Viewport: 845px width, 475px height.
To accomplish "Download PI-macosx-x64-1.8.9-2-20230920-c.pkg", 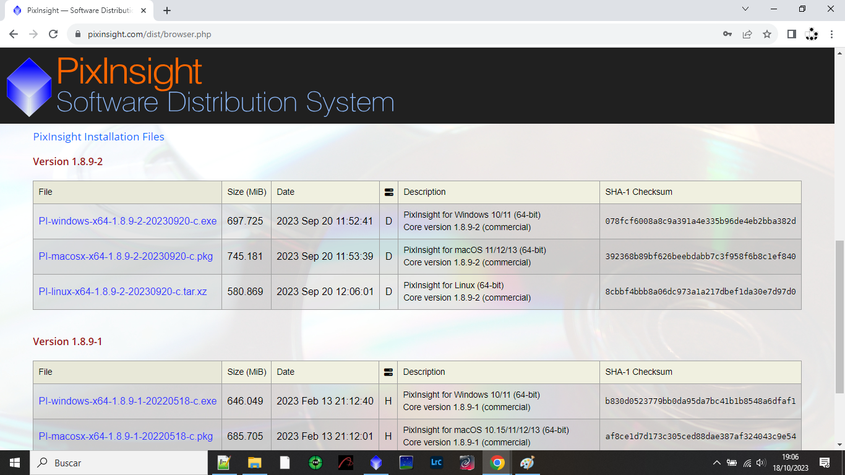I will pyautogui.click(x=126, y=256).
